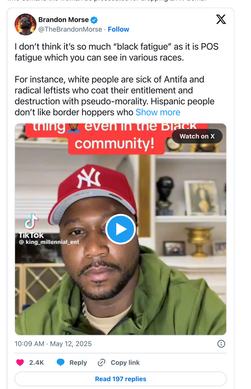Click the blue verified badge
This screenshot has height=389, width=251.
point(94,20)
